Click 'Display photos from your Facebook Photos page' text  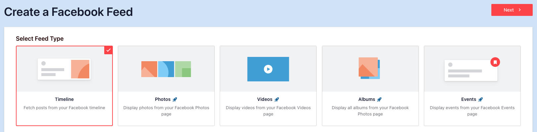pyautogui.click(x=166, y=111)
